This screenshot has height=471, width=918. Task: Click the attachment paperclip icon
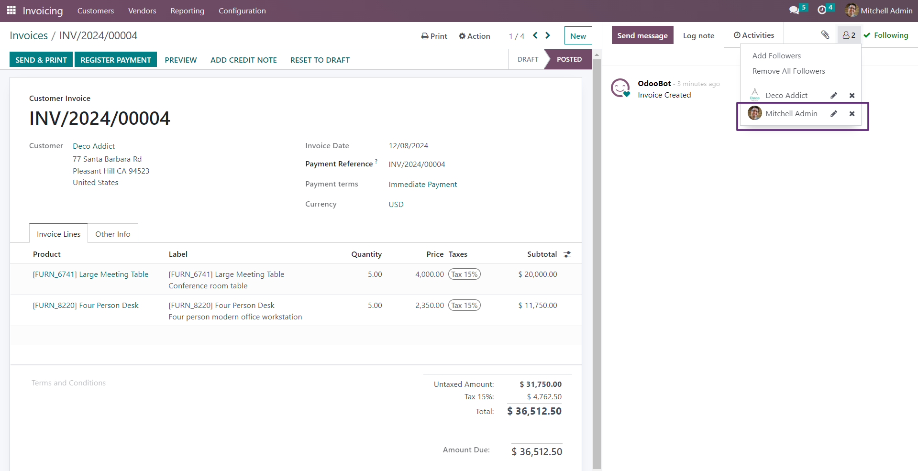[825, 34]
